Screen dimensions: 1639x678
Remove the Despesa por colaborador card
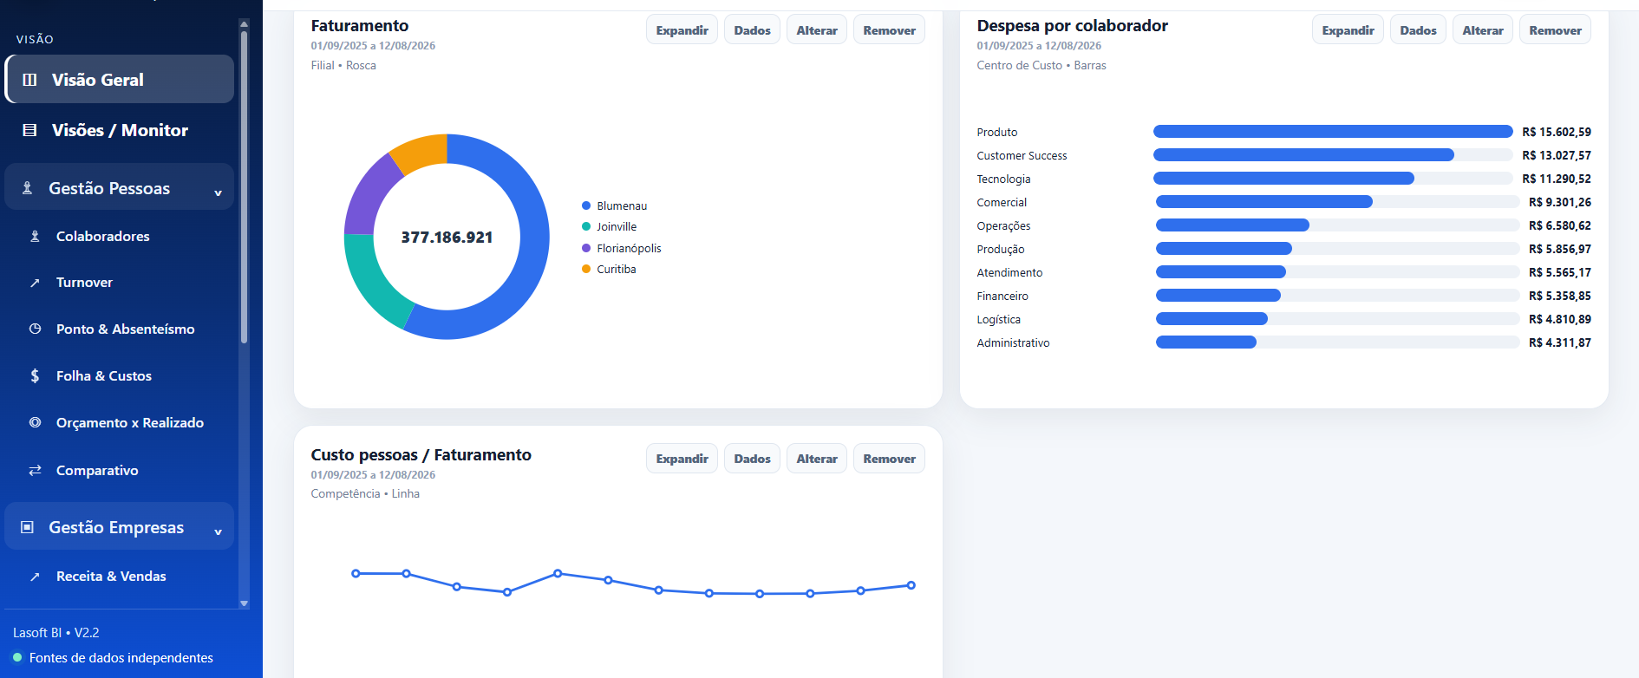1555,30
